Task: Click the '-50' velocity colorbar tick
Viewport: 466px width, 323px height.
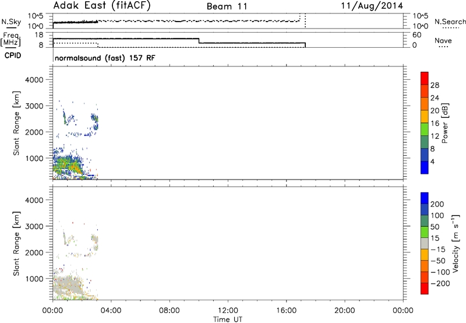Action: tap(437, 261)
